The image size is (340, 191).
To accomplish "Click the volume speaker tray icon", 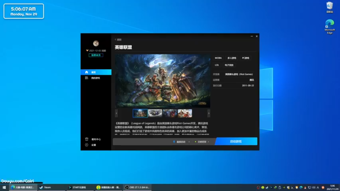I will click(x=314, y=188).
